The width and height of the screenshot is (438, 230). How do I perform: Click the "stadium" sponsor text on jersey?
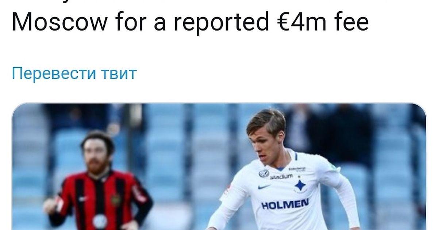(x=281, y=177)
